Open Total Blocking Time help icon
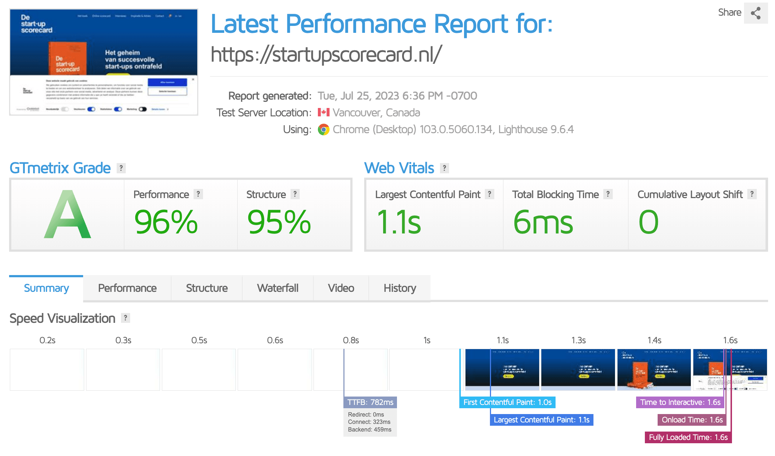The width and height of the screenshot is (775, 456). click(x=608, y=194)
